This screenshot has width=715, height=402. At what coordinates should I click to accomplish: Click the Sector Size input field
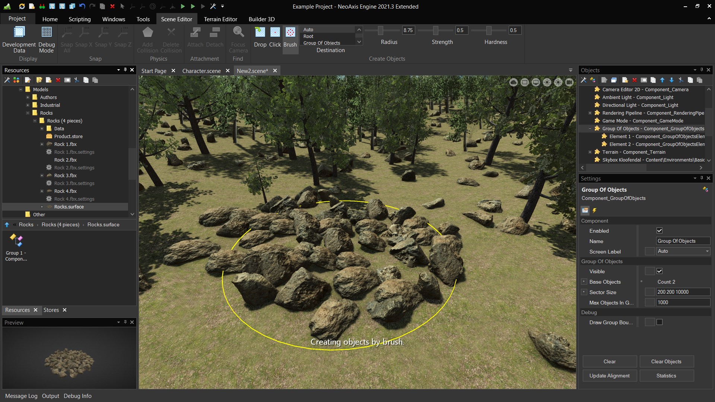683,292
